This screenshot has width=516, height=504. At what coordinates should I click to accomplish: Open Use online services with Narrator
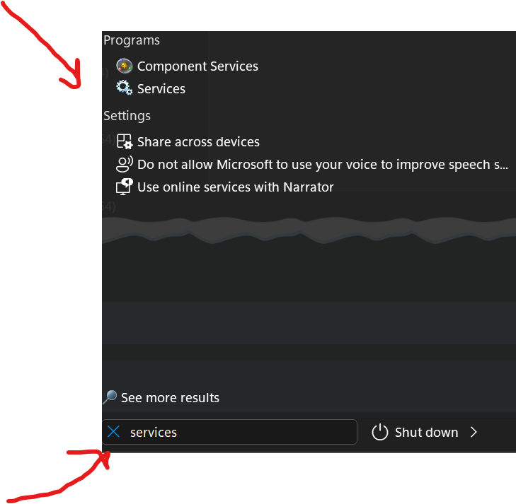[x=235, y=187]
